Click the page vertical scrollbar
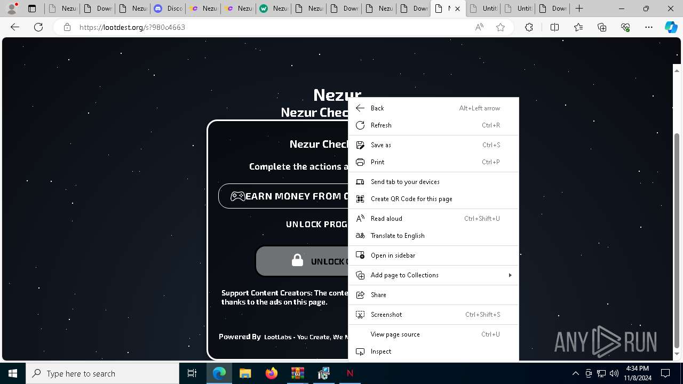This screenshot has width=683, height=384. [677, 240]
